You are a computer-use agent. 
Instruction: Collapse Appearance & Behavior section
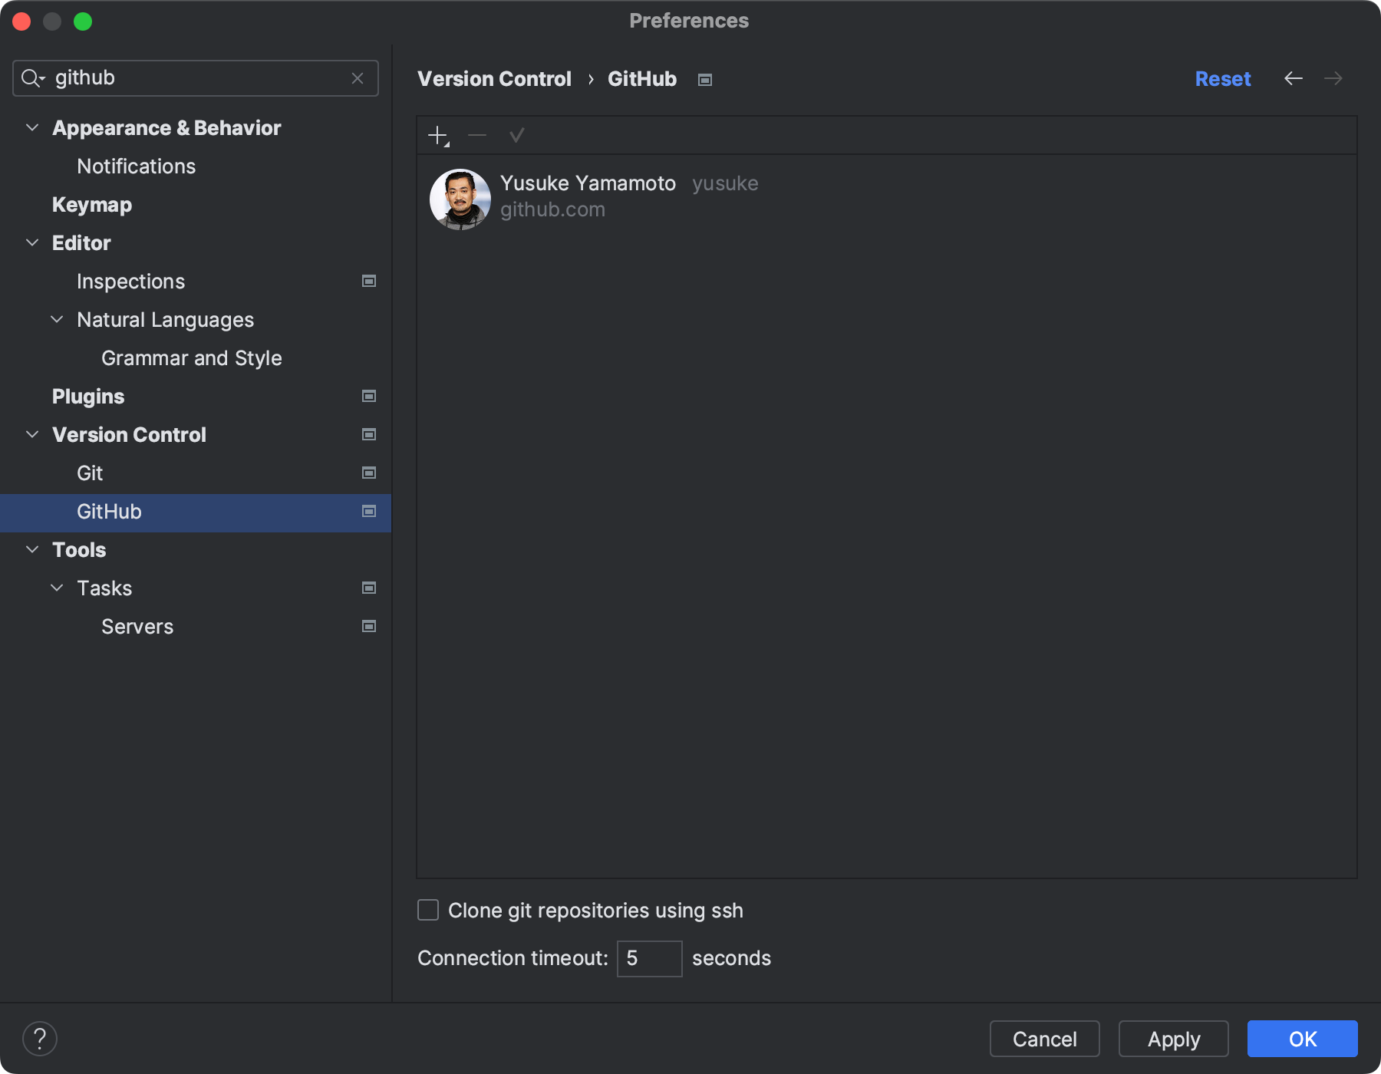point(32,127)
